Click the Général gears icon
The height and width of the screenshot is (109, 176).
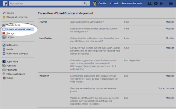[4, 13]
